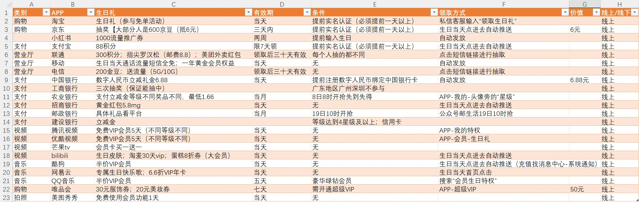Click the cell reading 黄金红包5.8mg
Viewport: 639px width, 202px height.
[x=174, y=105]
